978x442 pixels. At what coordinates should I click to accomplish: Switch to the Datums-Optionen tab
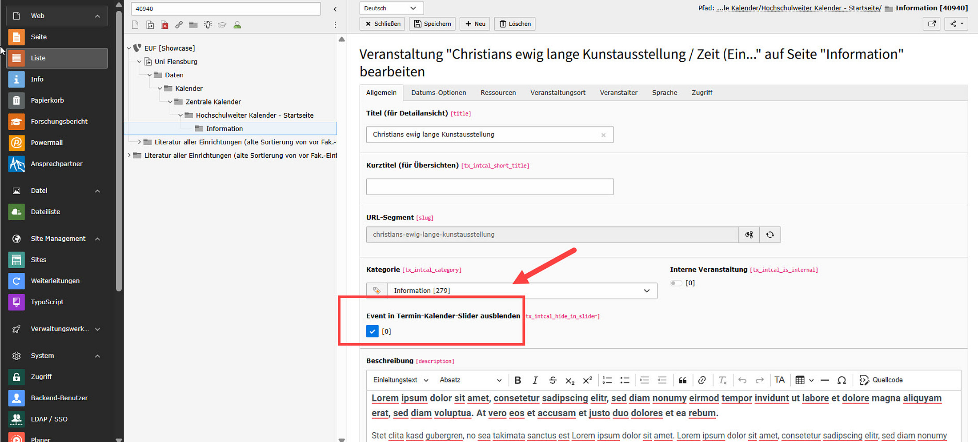(x=438, y=93)
